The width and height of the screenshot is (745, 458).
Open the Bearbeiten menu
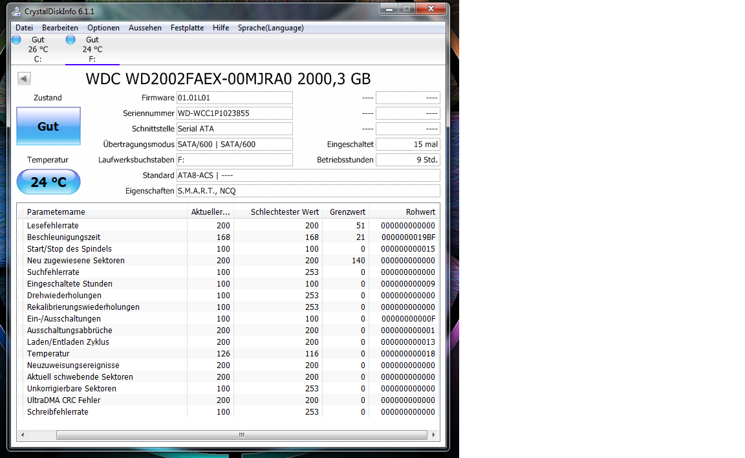(x=60, y=28)
